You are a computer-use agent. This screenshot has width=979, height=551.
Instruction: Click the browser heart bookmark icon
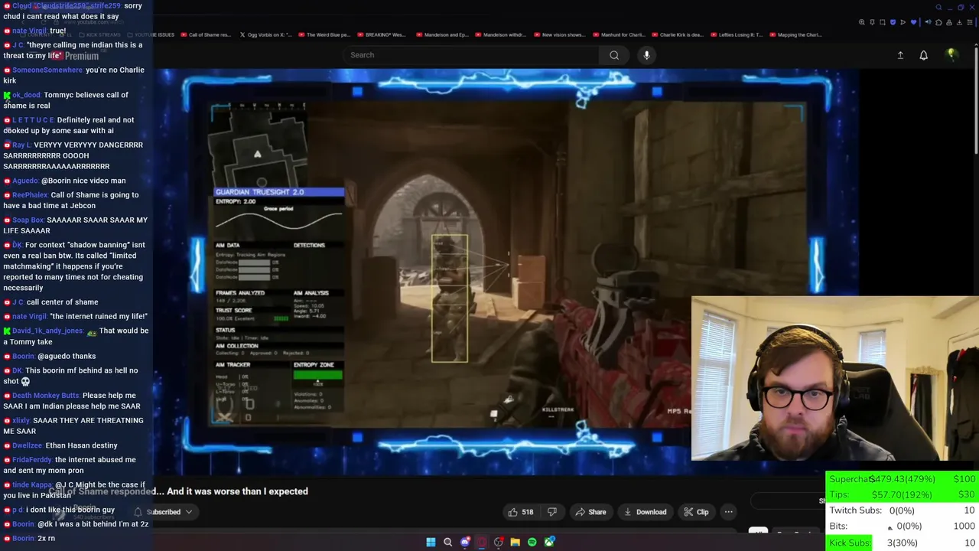(913, 22)
